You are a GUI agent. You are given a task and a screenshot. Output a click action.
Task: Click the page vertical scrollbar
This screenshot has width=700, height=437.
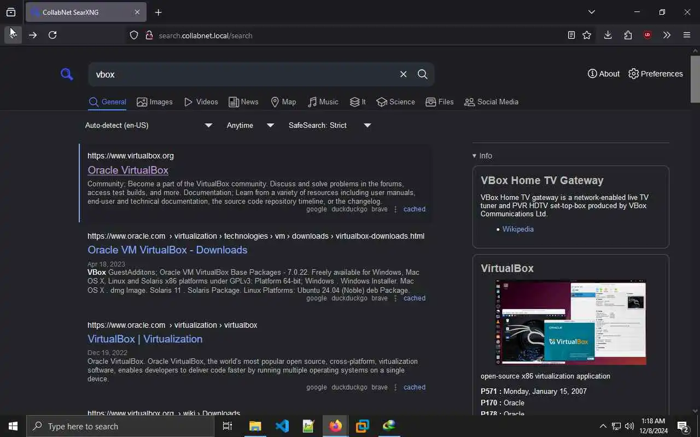pyautogui.click(x=695, y=79)
